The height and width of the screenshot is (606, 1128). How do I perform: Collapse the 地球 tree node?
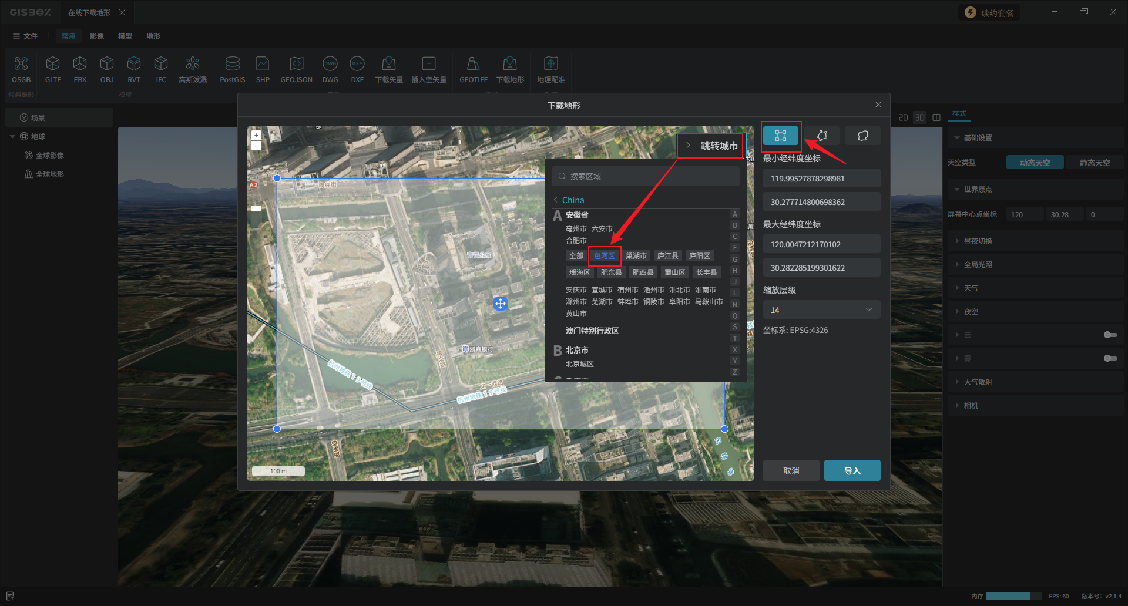(12, 137)
